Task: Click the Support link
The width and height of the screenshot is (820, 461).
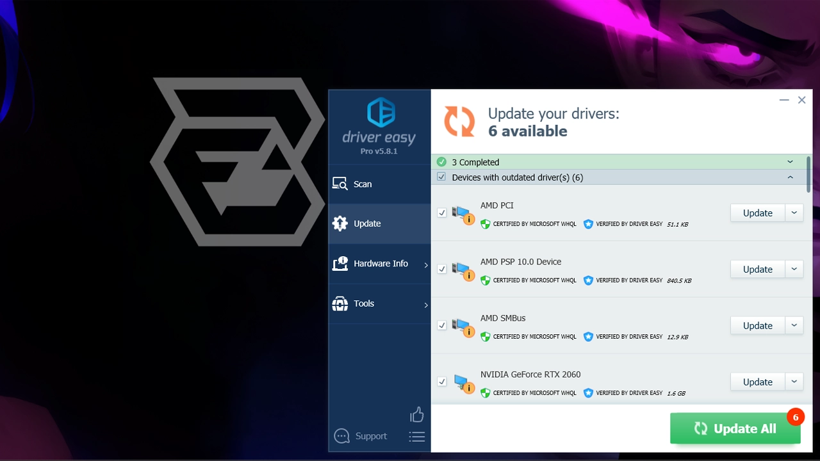Action: coord(371,436)
